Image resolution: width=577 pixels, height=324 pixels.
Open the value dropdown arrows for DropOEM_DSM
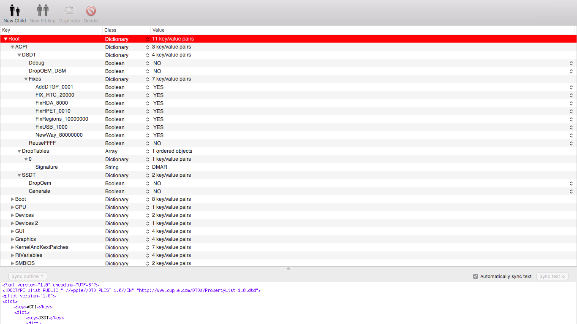(x=571, y=71)
